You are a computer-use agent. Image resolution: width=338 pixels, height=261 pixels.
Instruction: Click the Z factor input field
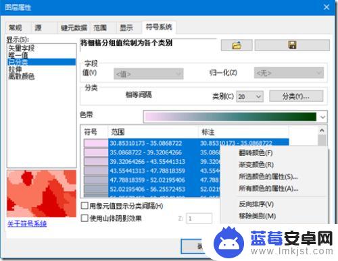click(199, 219)
